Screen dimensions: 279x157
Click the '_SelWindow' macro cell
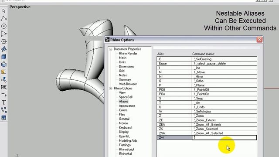(225, 112)
